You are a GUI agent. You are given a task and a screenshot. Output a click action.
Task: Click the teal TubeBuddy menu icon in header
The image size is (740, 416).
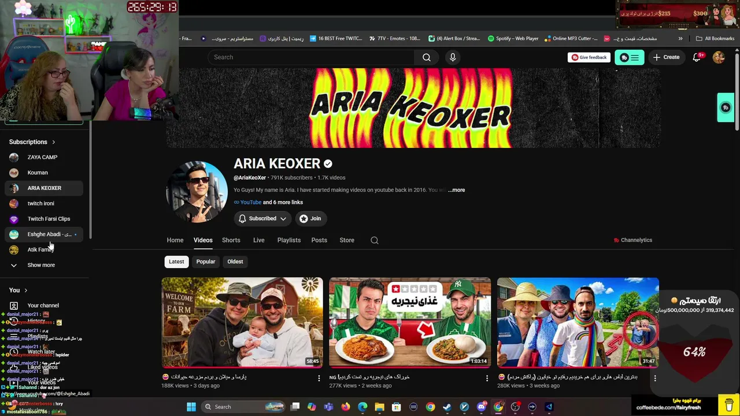629,57
